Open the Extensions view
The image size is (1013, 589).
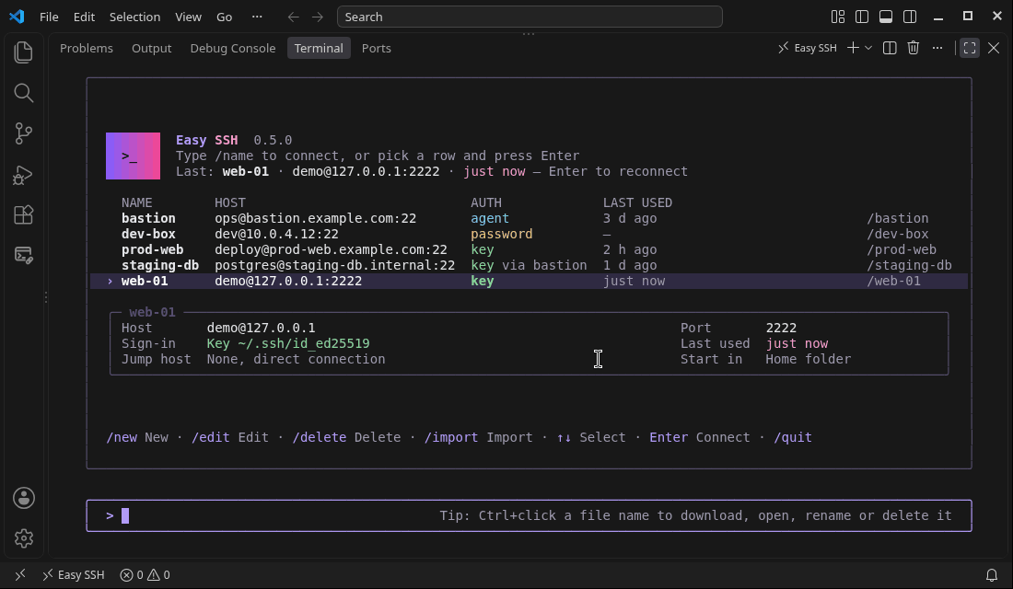click(23, 215)
